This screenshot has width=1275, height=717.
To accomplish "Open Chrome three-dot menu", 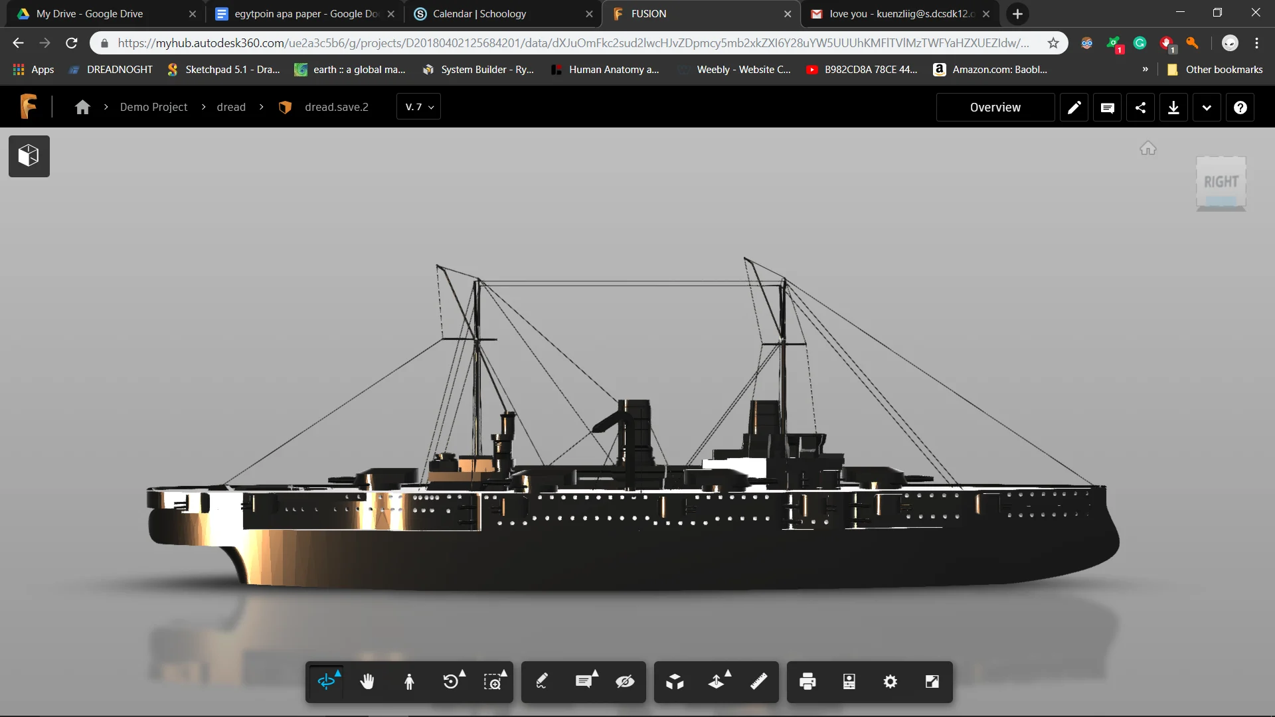I will coord(1256,43).
